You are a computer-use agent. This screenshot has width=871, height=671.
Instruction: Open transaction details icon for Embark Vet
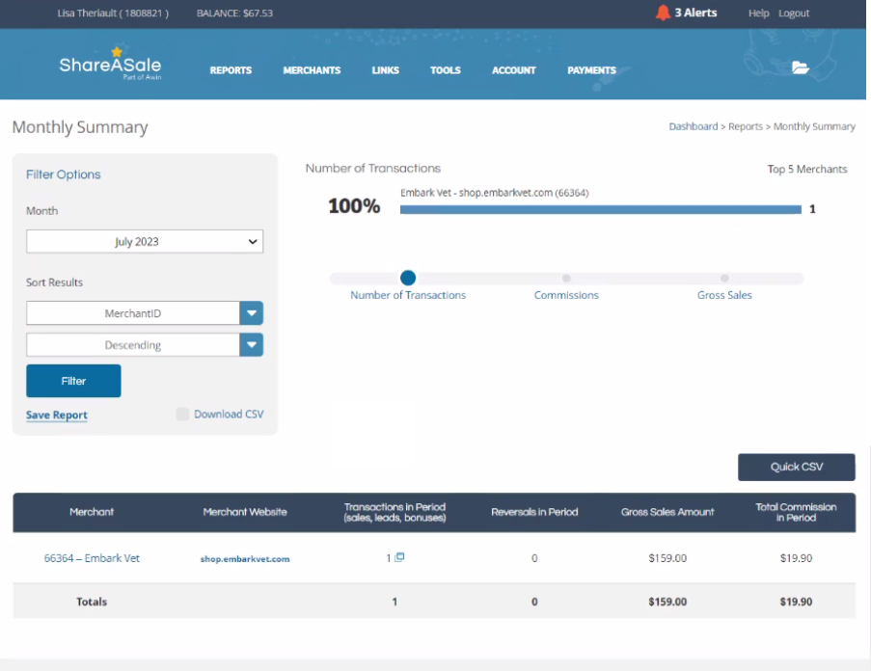(399, 557)
